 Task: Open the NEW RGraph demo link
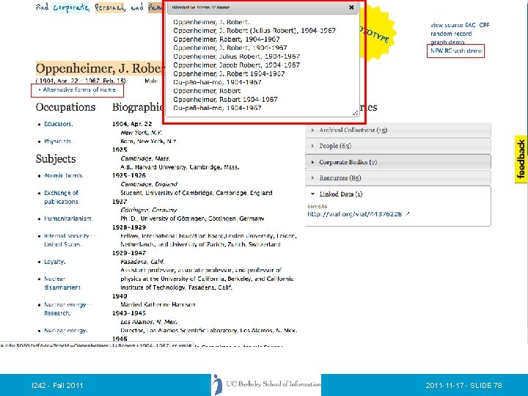point(456,51)
